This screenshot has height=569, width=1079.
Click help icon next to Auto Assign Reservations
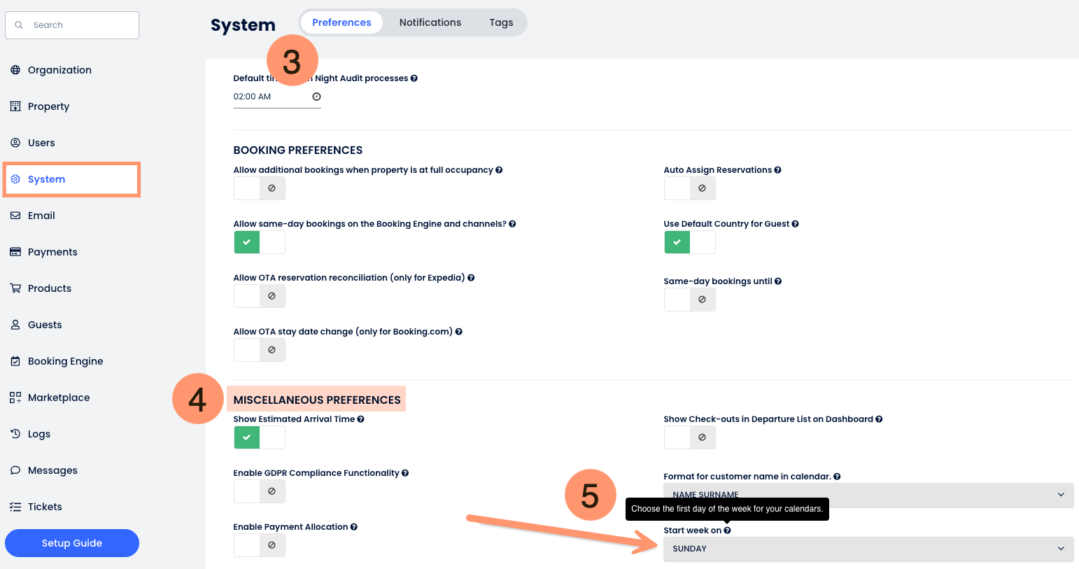[x=777, y=170]
